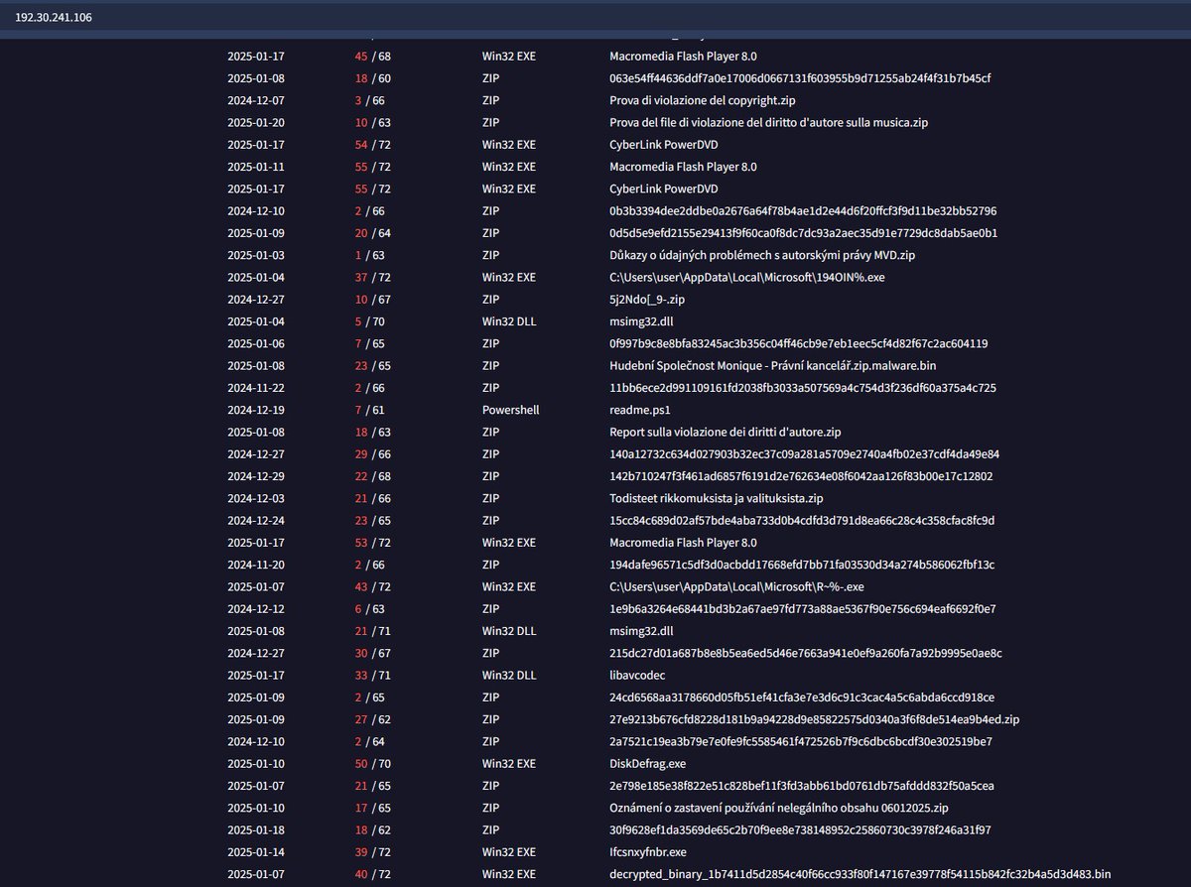Select the date '2024-12-07'
Screen dimensions: 1191x887
point(256,100)
